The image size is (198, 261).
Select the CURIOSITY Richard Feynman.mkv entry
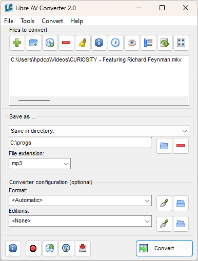click(x=96, y=59)
